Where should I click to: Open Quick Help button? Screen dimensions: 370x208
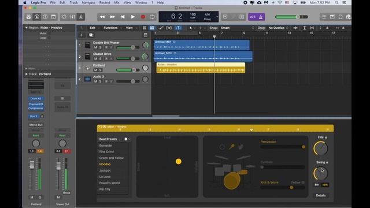tap(45, 17)
